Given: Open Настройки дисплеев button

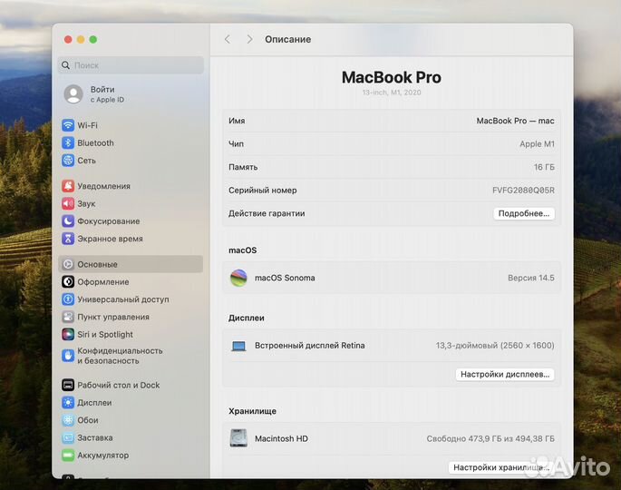Looking at the screenshot, I should (505, 374).
